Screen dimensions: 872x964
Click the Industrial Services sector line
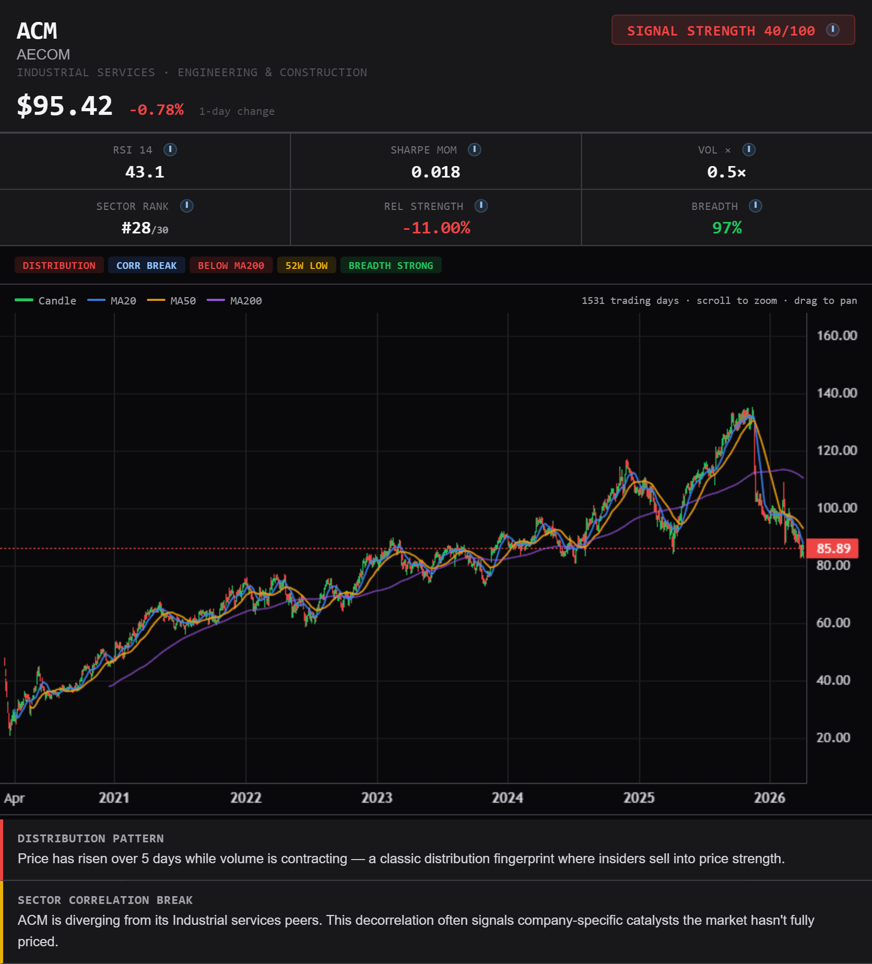(x=192, y=73)
